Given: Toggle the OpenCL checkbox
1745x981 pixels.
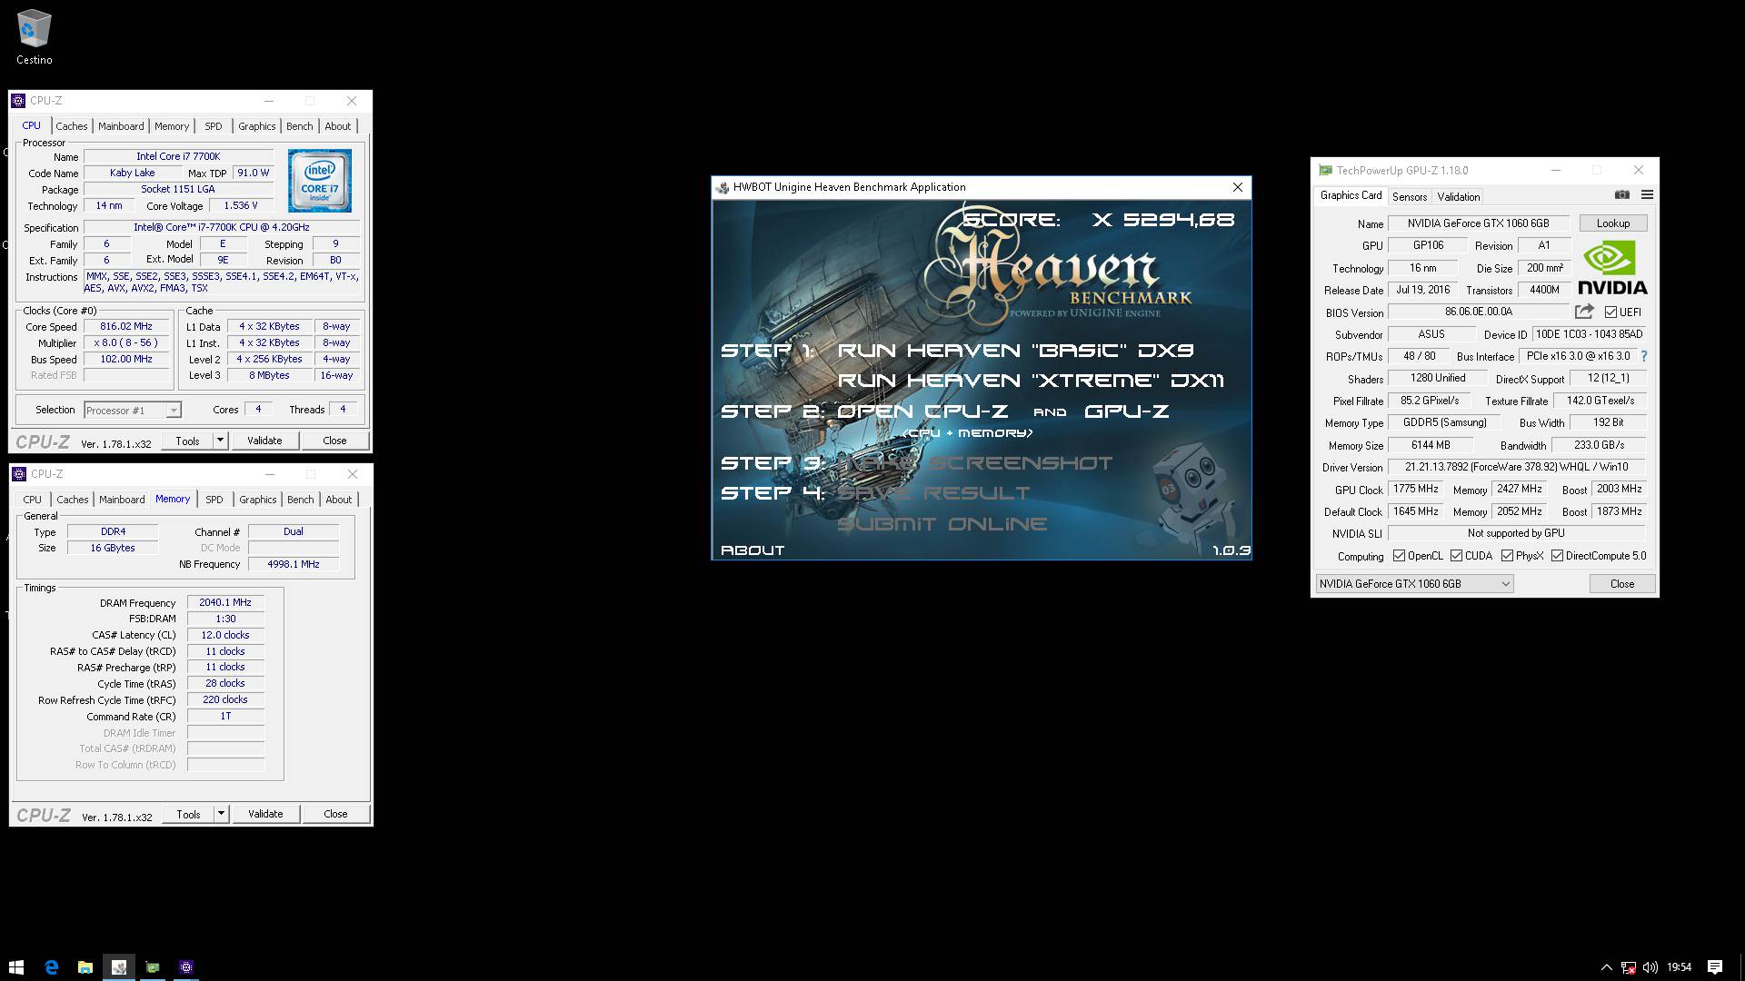Looking at the screenshot, I should [x=1399, y=556].
